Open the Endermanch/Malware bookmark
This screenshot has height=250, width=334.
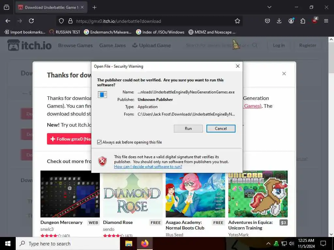[108, 32]
